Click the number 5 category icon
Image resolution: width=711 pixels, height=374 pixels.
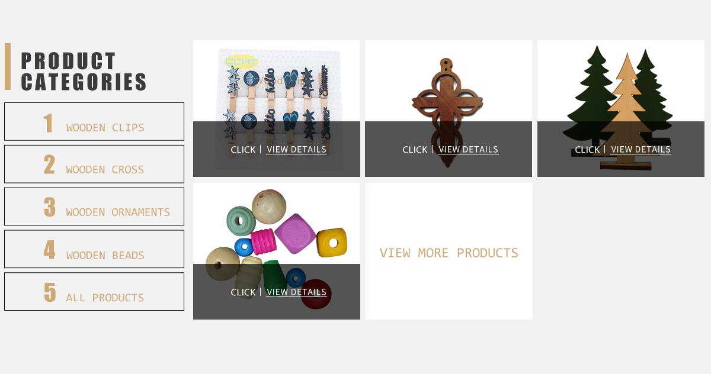click(x=49, y=292)
